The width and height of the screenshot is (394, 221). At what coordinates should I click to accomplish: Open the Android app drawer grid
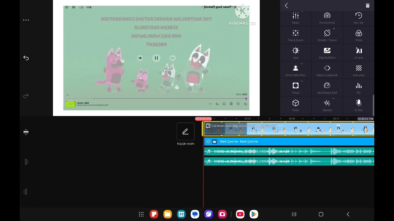[141, 214]
